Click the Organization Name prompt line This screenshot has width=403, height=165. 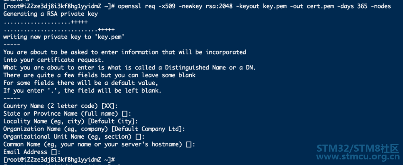point(94,129)
